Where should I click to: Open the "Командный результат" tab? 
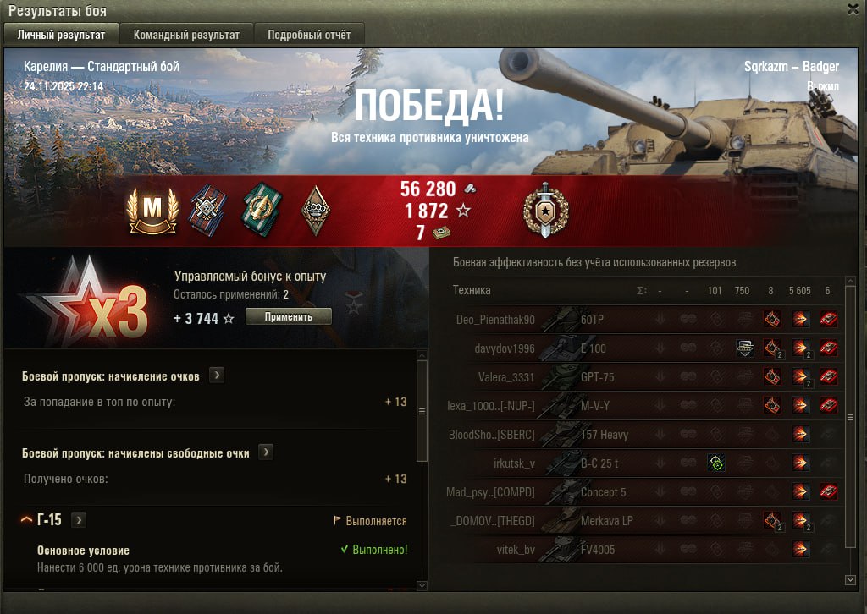click(x=186, y=35)
